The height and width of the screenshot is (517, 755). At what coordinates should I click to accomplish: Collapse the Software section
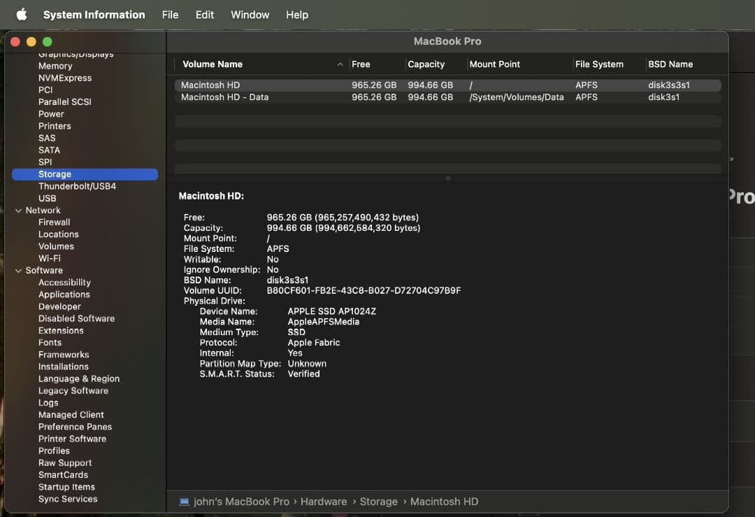click(18, 271)
